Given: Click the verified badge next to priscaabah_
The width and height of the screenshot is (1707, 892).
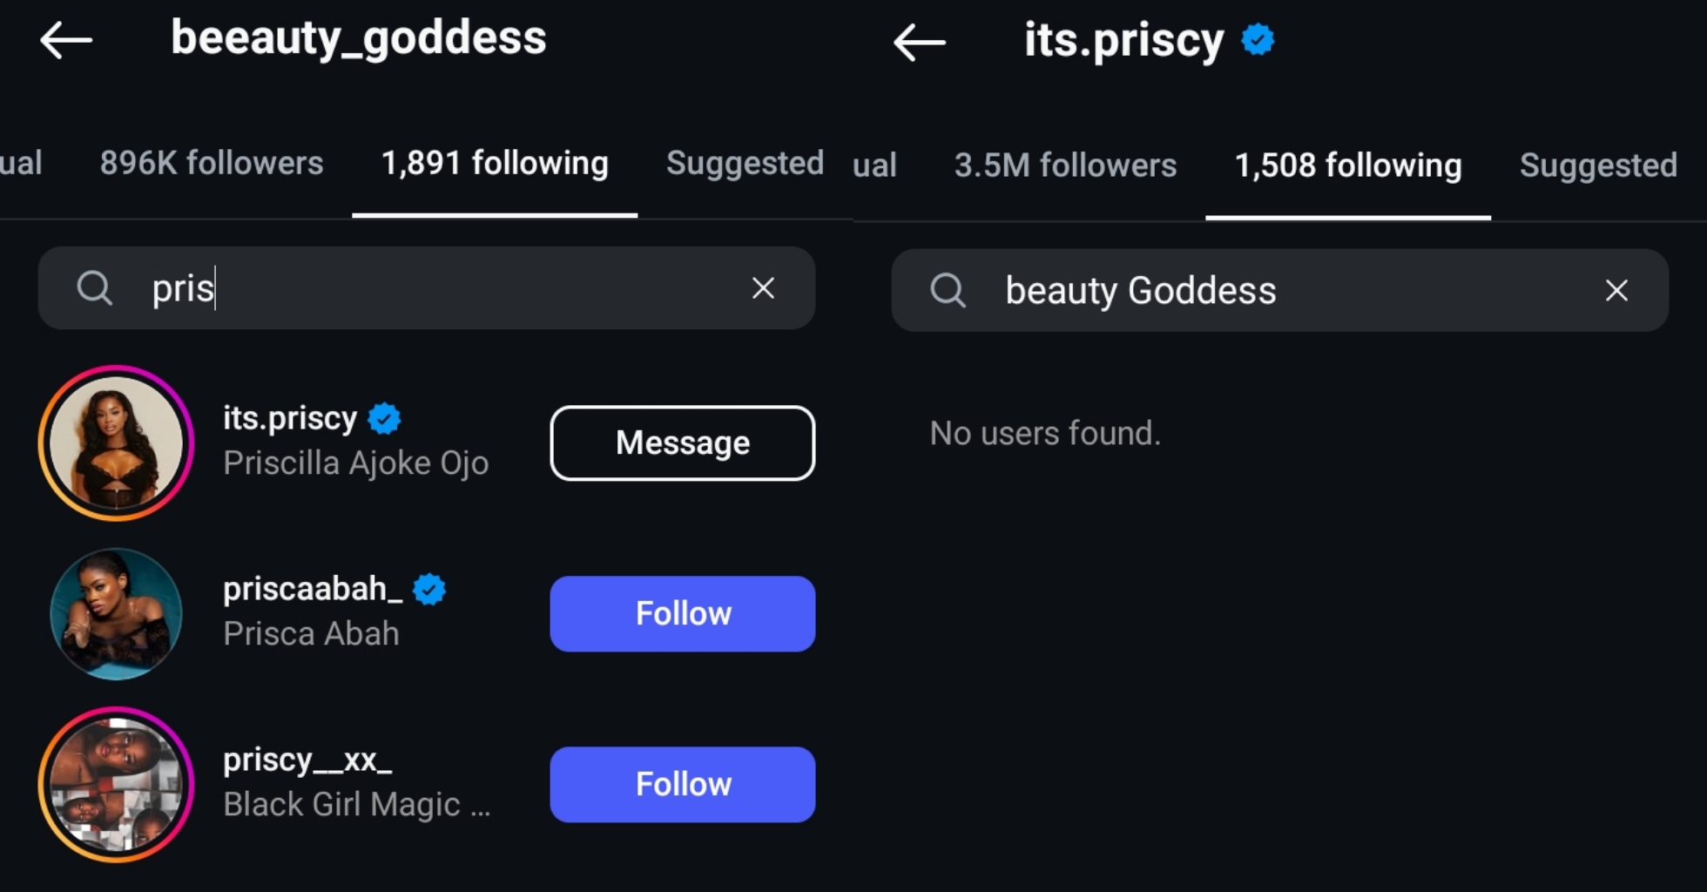Looking at the screenshot, I should pos(428,589).
